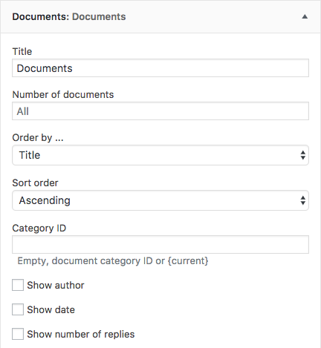321x348 pixels.
Task: Click the 'Title' field label
Action: (22, 51)
